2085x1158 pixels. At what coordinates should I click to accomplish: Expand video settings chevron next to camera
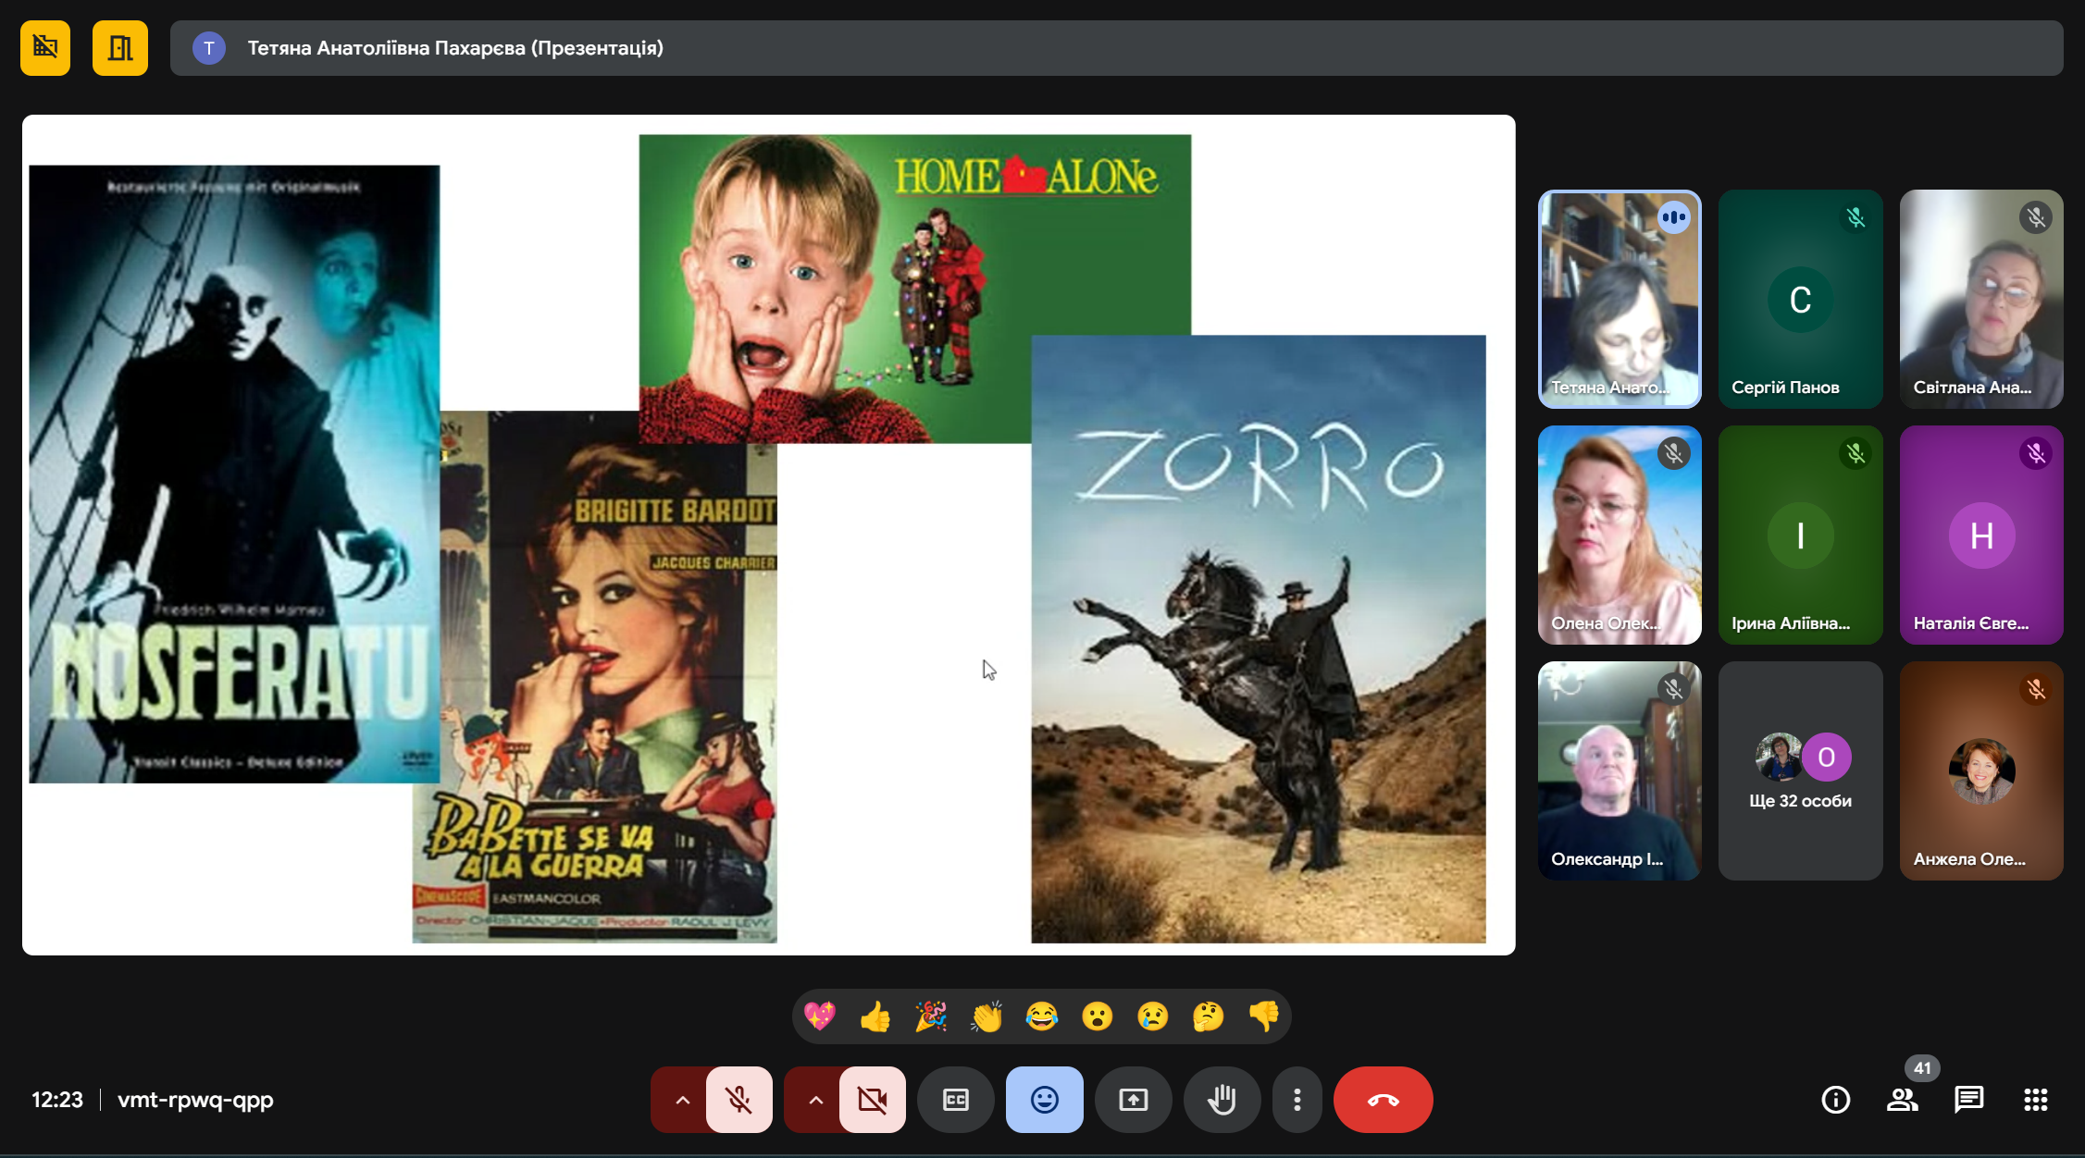(x=815, y=1100)
